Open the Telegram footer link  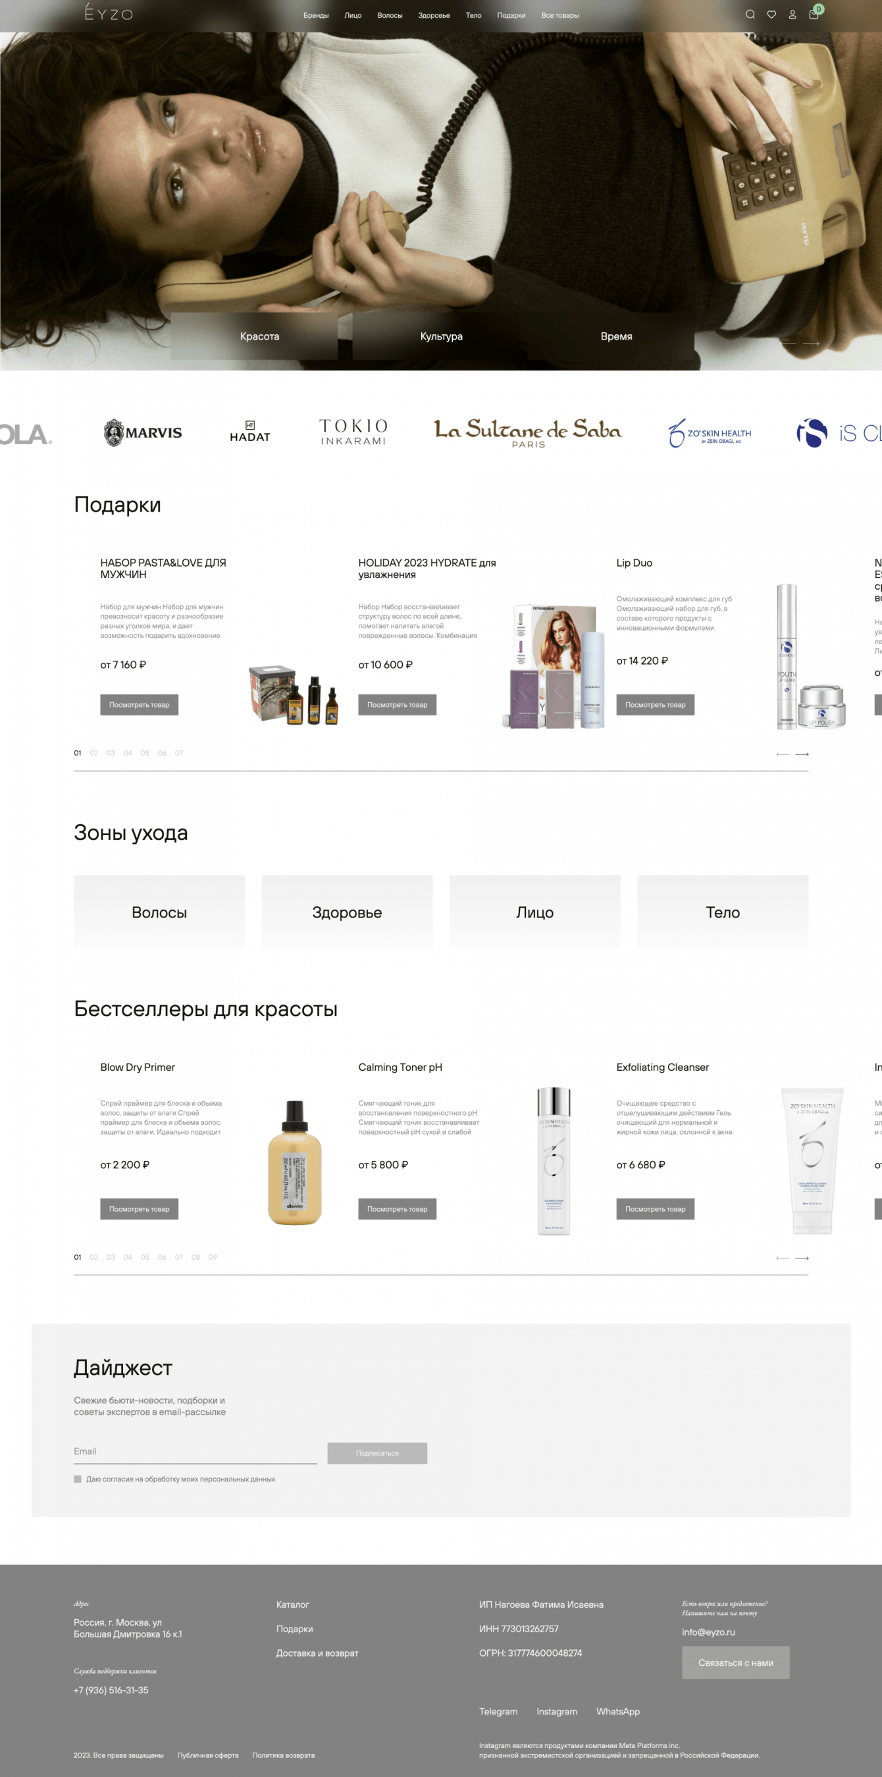(x=498, y=1711)
